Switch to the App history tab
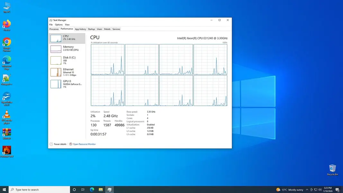This screenshot has height=193, width=343. [80, 29]
